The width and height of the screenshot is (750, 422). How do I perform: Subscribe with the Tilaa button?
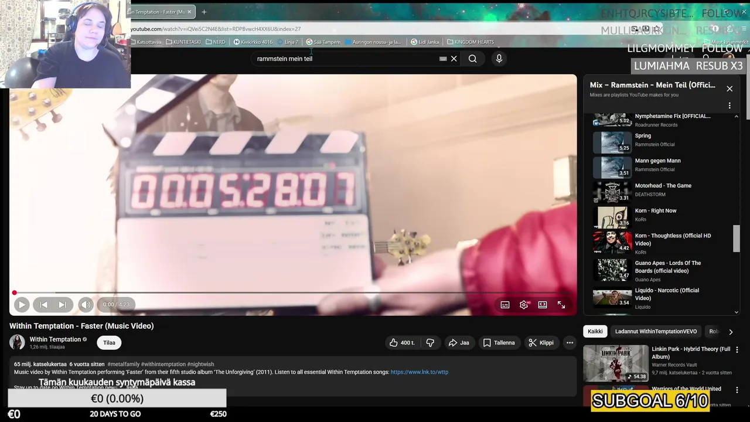pyautogui.click(x=109, y=343)
